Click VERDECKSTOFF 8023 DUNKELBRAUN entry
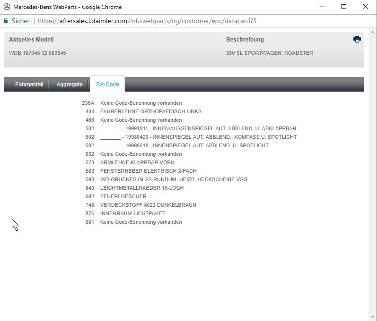377x321 pixels. [x=148, y=205]
